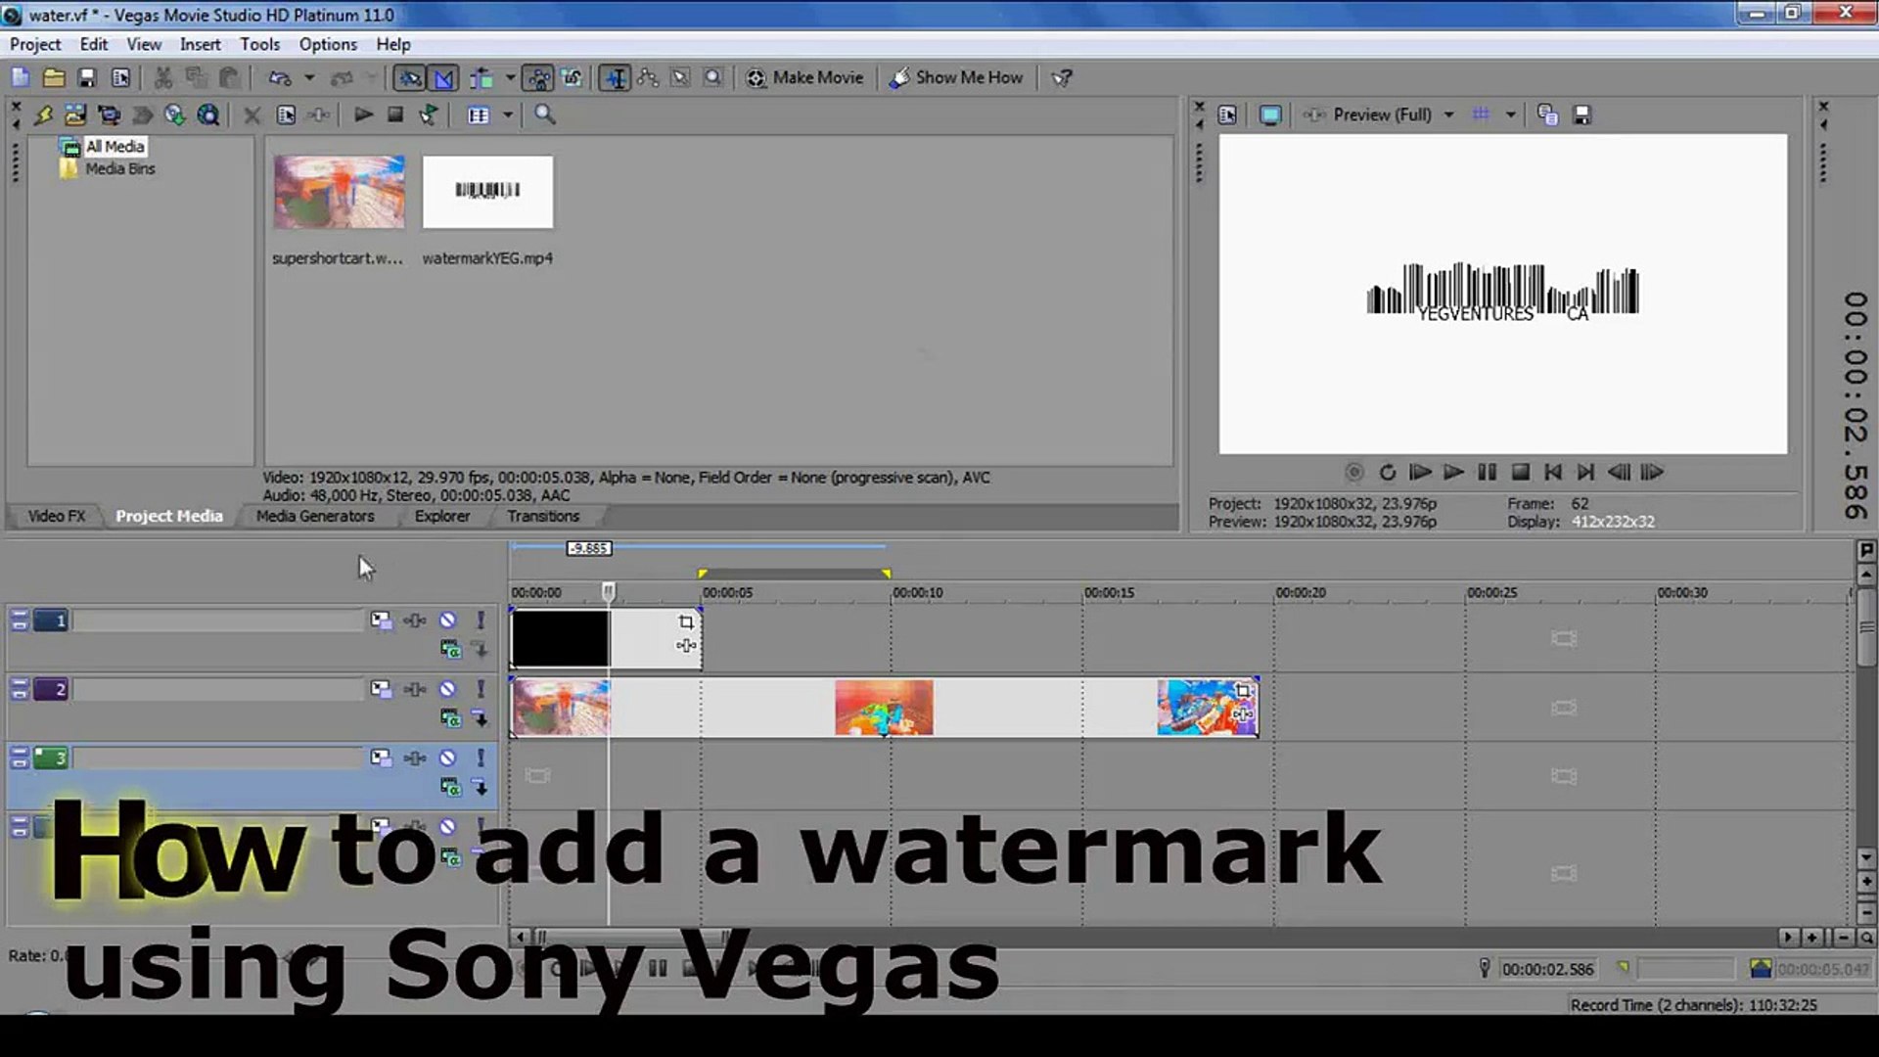Screen dimensions: 1879x1057
Task: Click Capture Video icon in Project Media
Action: 109,115
